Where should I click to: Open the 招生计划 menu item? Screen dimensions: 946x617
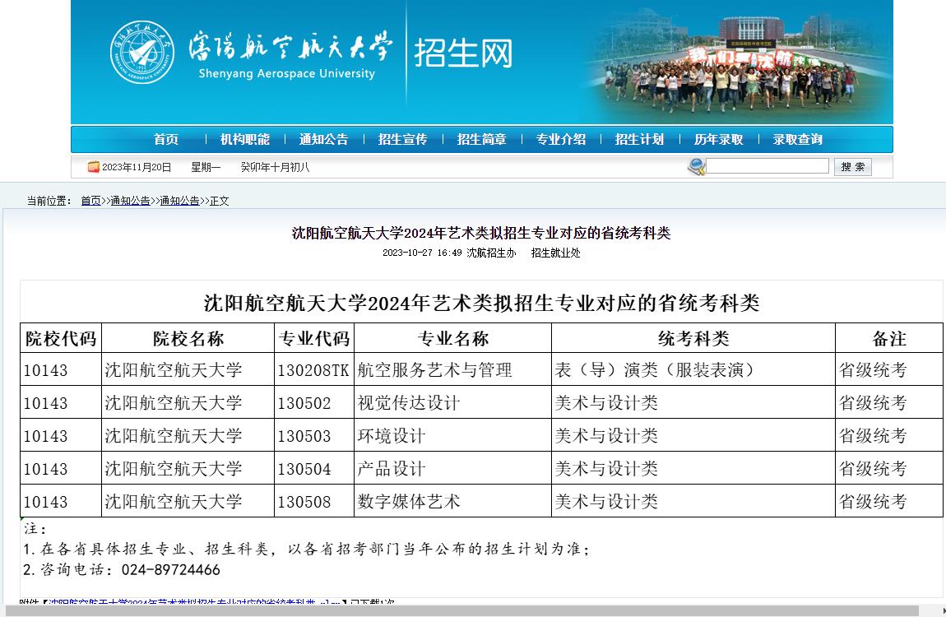[639, 139]
